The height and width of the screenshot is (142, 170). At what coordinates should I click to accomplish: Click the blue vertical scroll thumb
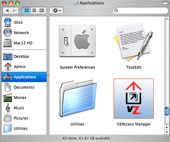click(167, 111)
